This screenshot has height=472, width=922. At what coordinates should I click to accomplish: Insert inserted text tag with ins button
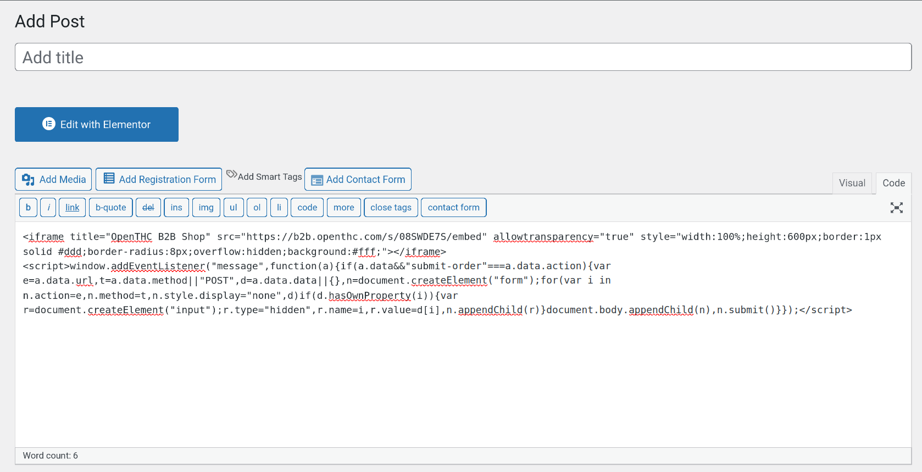pos(176,207)
